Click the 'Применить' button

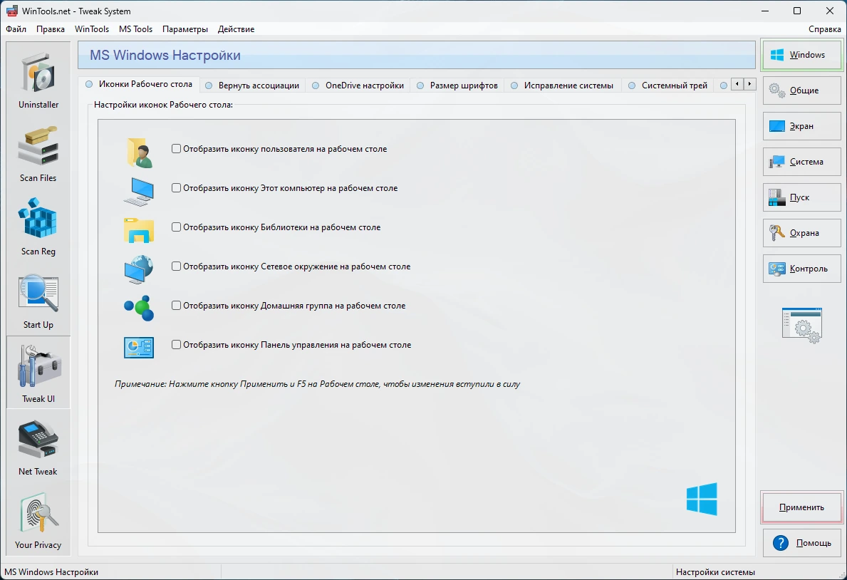click(x=801, y=507)
